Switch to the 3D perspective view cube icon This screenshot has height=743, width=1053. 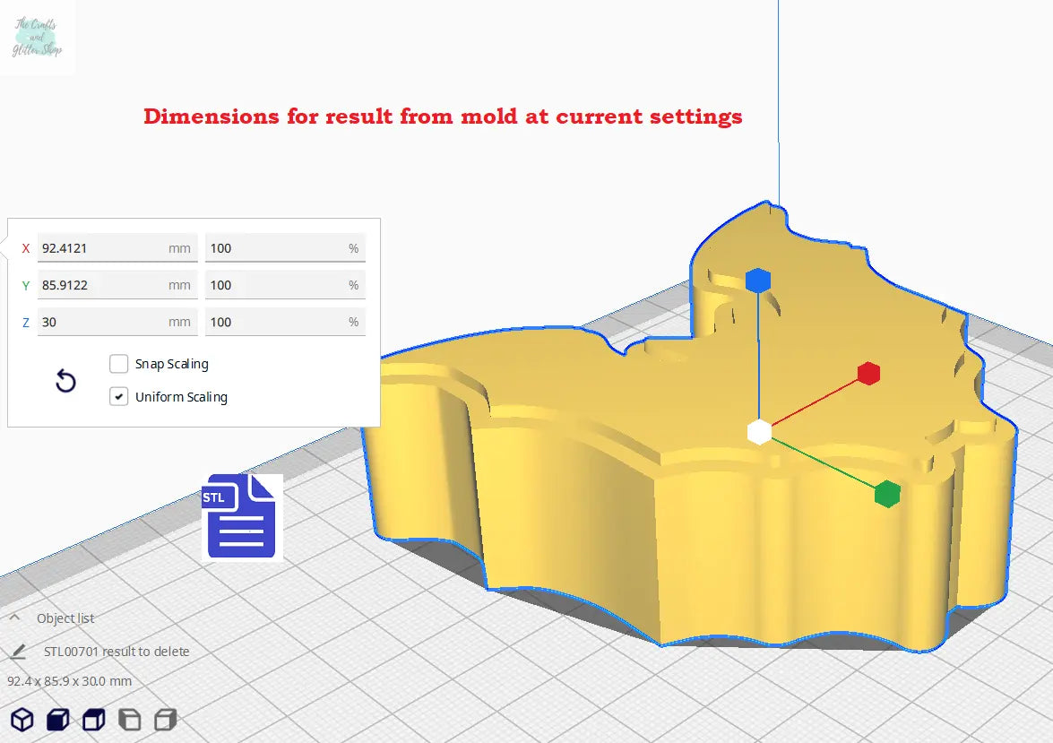point(22,719)
